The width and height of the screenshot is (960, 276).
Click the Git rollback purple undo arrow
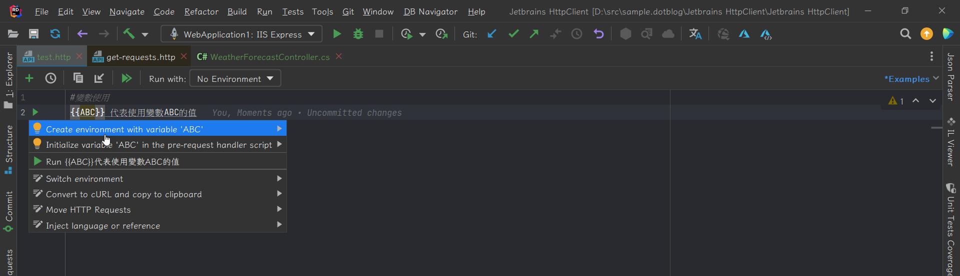598,34
